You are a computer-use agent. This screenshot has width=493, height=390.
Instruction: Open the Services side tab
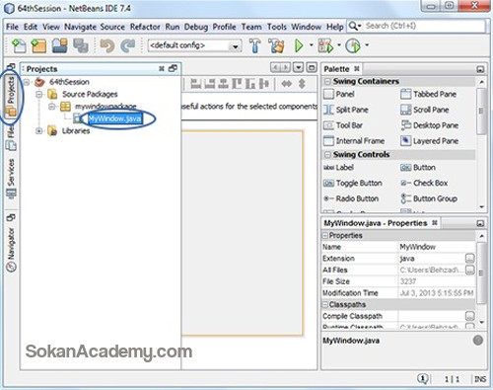[x=12, y=179]
